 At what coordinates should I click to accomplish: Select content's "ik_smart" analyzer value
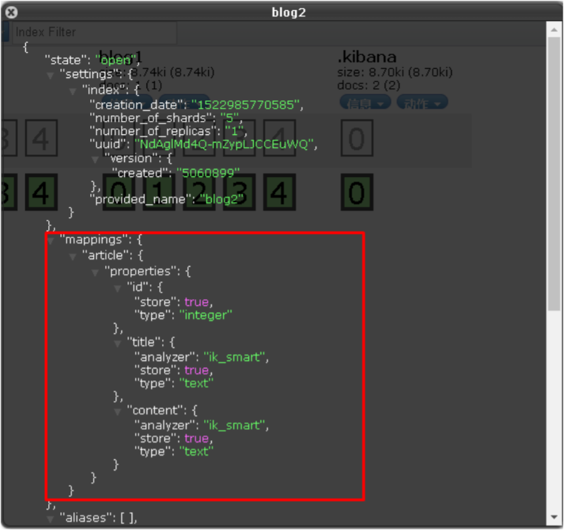[235, 425]
